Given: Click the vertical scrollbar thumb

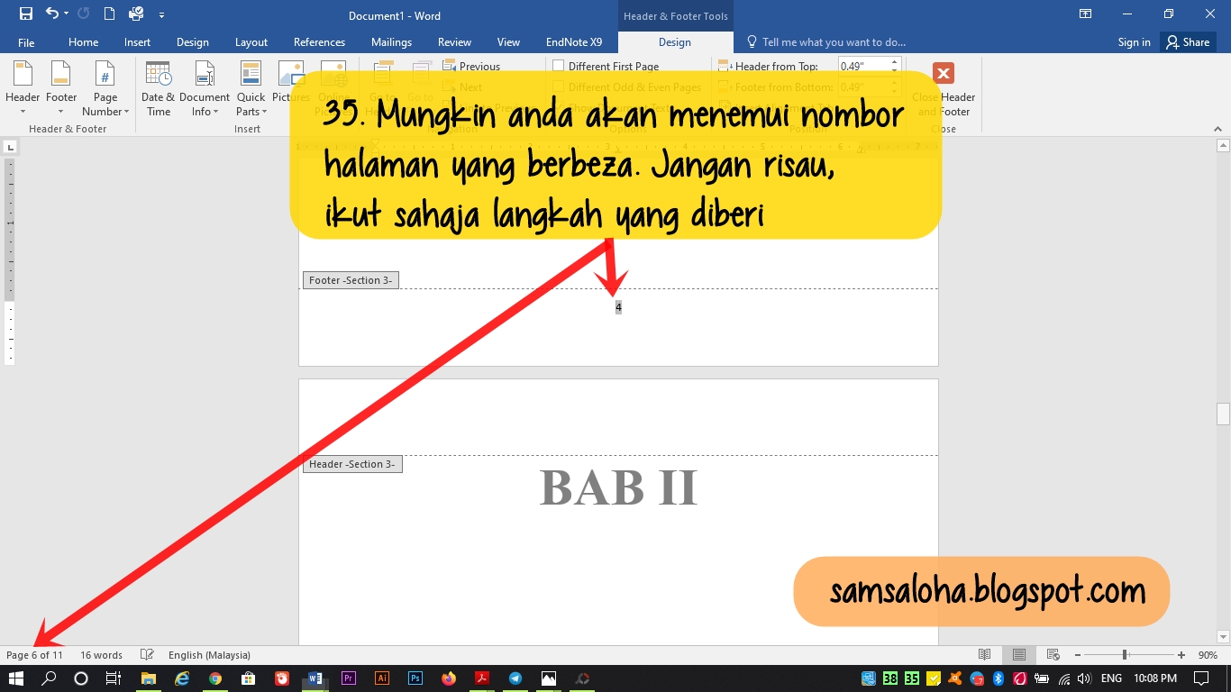Looking at the screenshot, I should tap(1223, 414).
